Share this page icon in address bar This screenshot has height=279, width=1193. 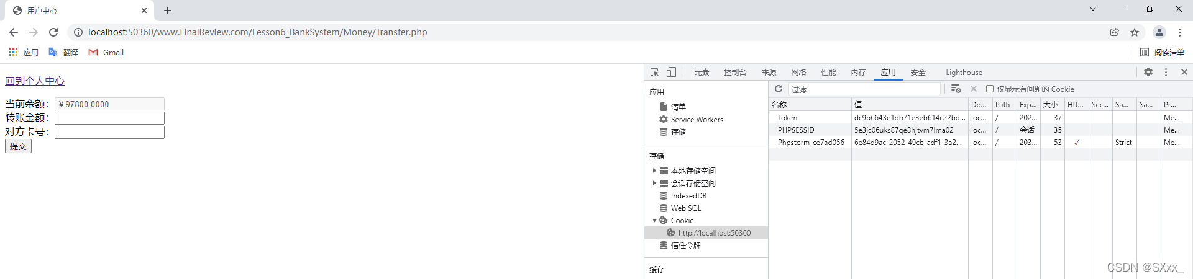pos(1115,32)
